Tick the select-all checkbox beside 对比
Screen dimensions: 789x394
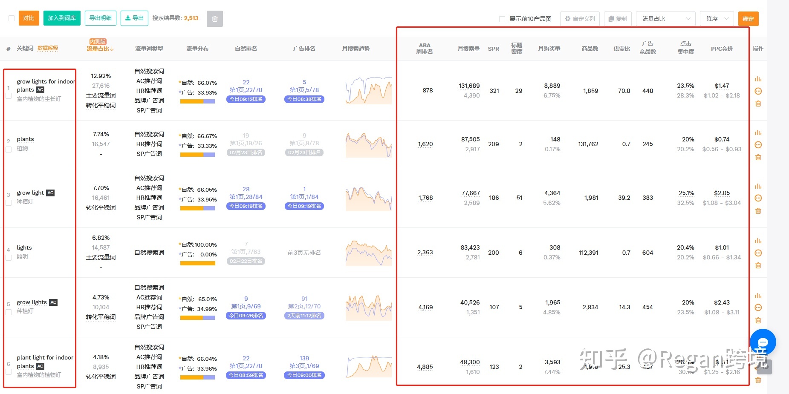coord(12,18)
